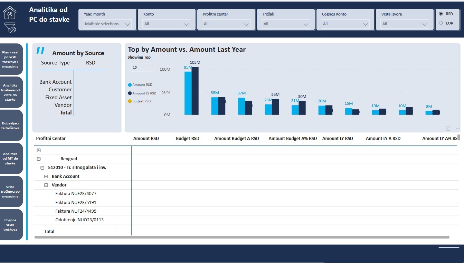Select Odobrenje NUO23/0113 row
This screenshot has width=464, height=263.
[x=79, y=220]
